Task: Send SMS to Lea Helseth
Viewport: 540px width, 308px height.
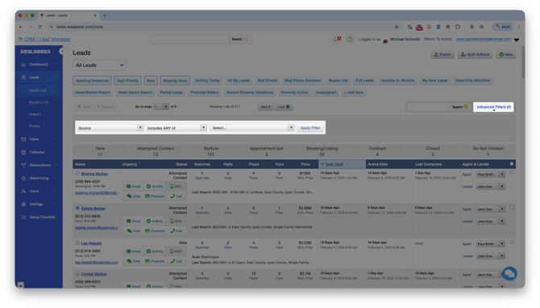Action: (176, 252)
